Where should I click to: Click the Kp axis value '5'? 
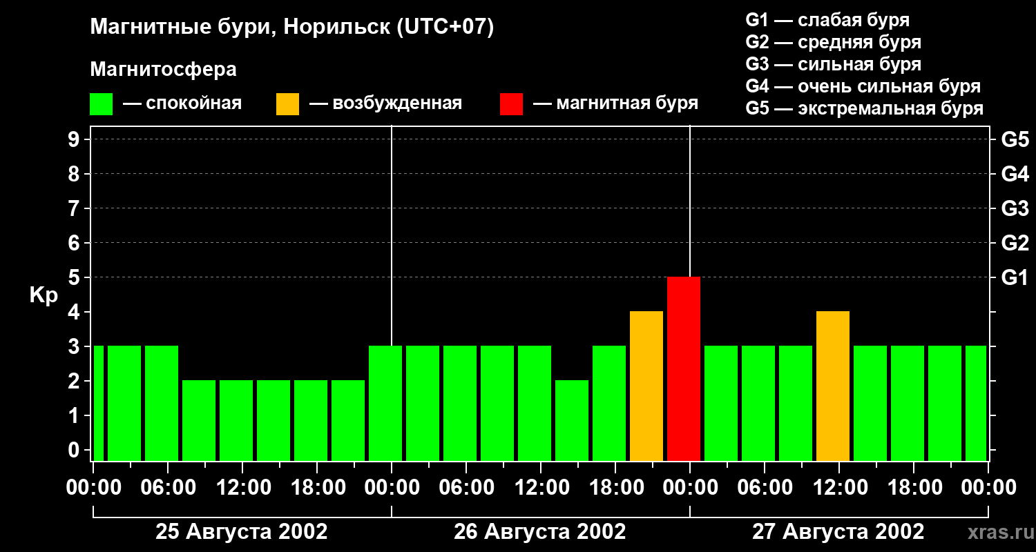pyautogui.click(x=75, y=277)
